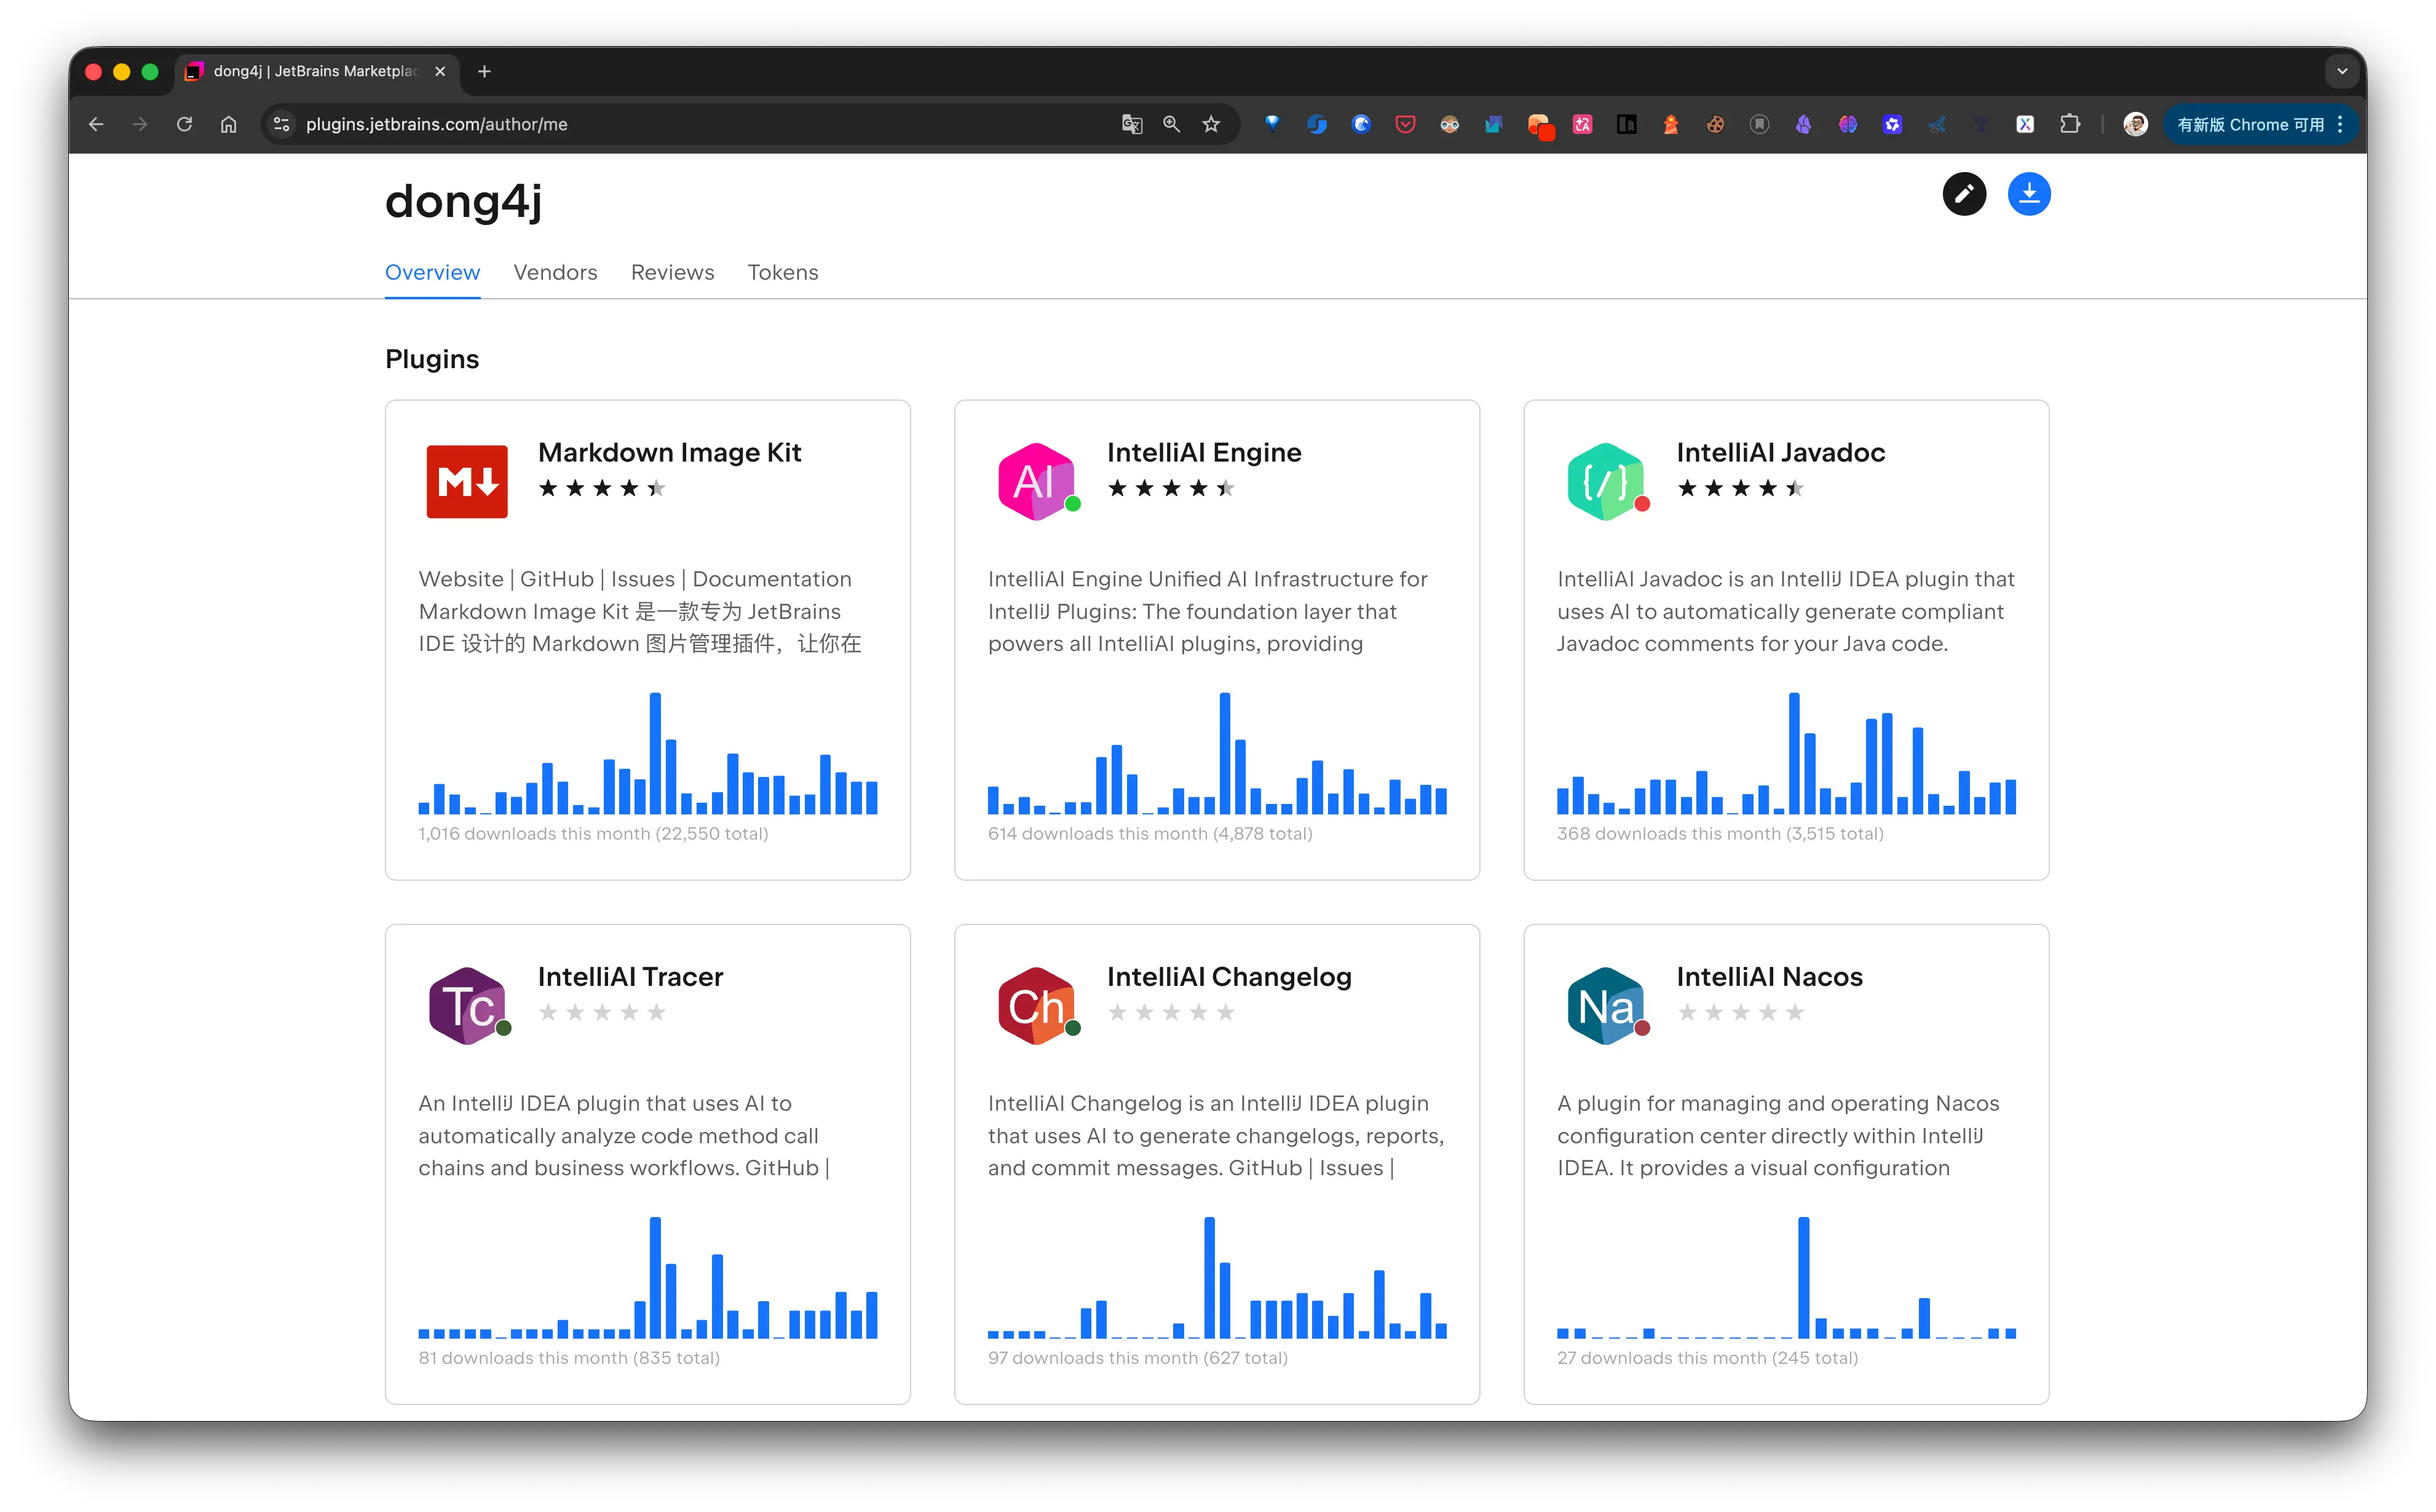
Task: Open the IntelliAI Changelog plugin title link
Action: [x=1228, y=976]
